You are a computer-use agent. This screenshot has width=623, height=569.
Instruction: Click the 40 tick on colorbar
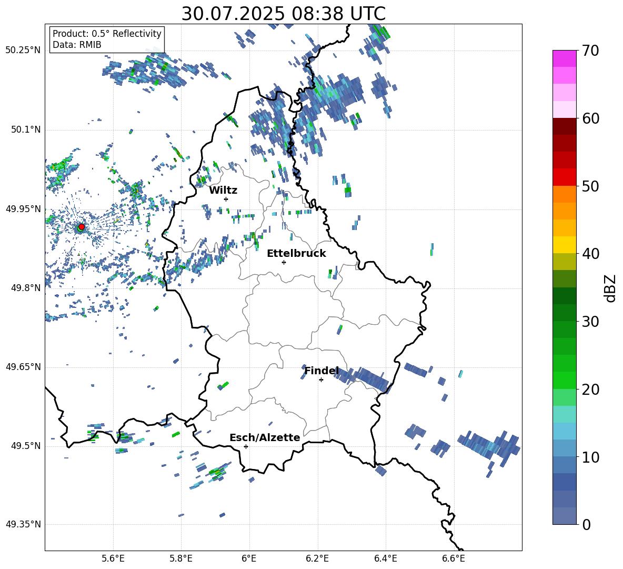click(590, 254)
